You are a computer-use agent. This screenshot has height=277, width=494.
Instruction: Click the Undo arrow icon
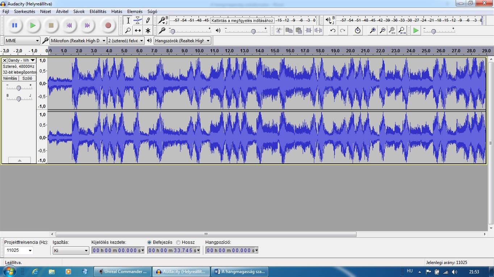tap(332, 31)
